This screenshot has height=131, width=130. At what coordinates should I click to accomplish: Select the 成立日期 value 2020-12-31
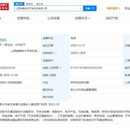point(78,46)
